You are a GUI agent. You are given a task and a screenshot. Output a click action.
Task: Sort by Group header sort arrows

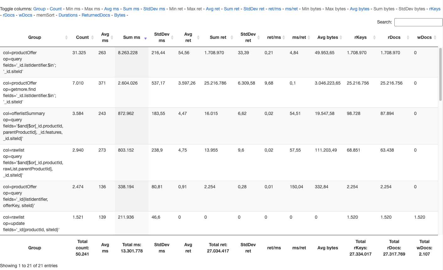pyautogui.click(x=66, y=37)
